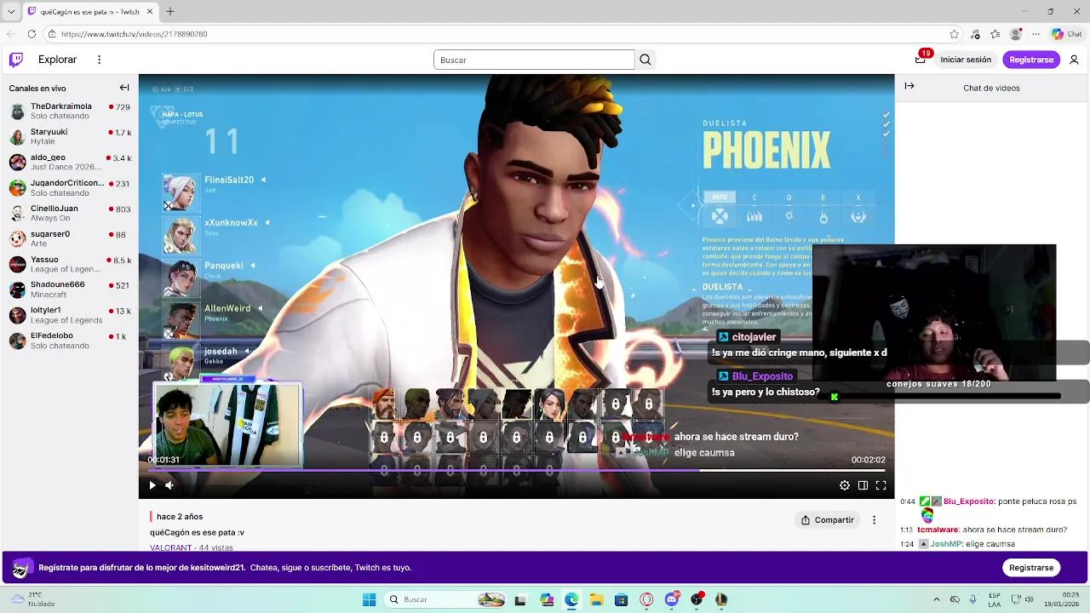Jump to chat timestamp 1:13
The height and width of the screenshot is (613, 1090).
click(x=907, y=530)
